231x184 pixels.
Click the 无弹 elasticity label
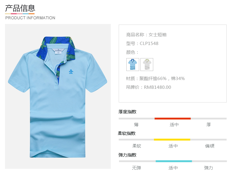(x=137, y=168)
